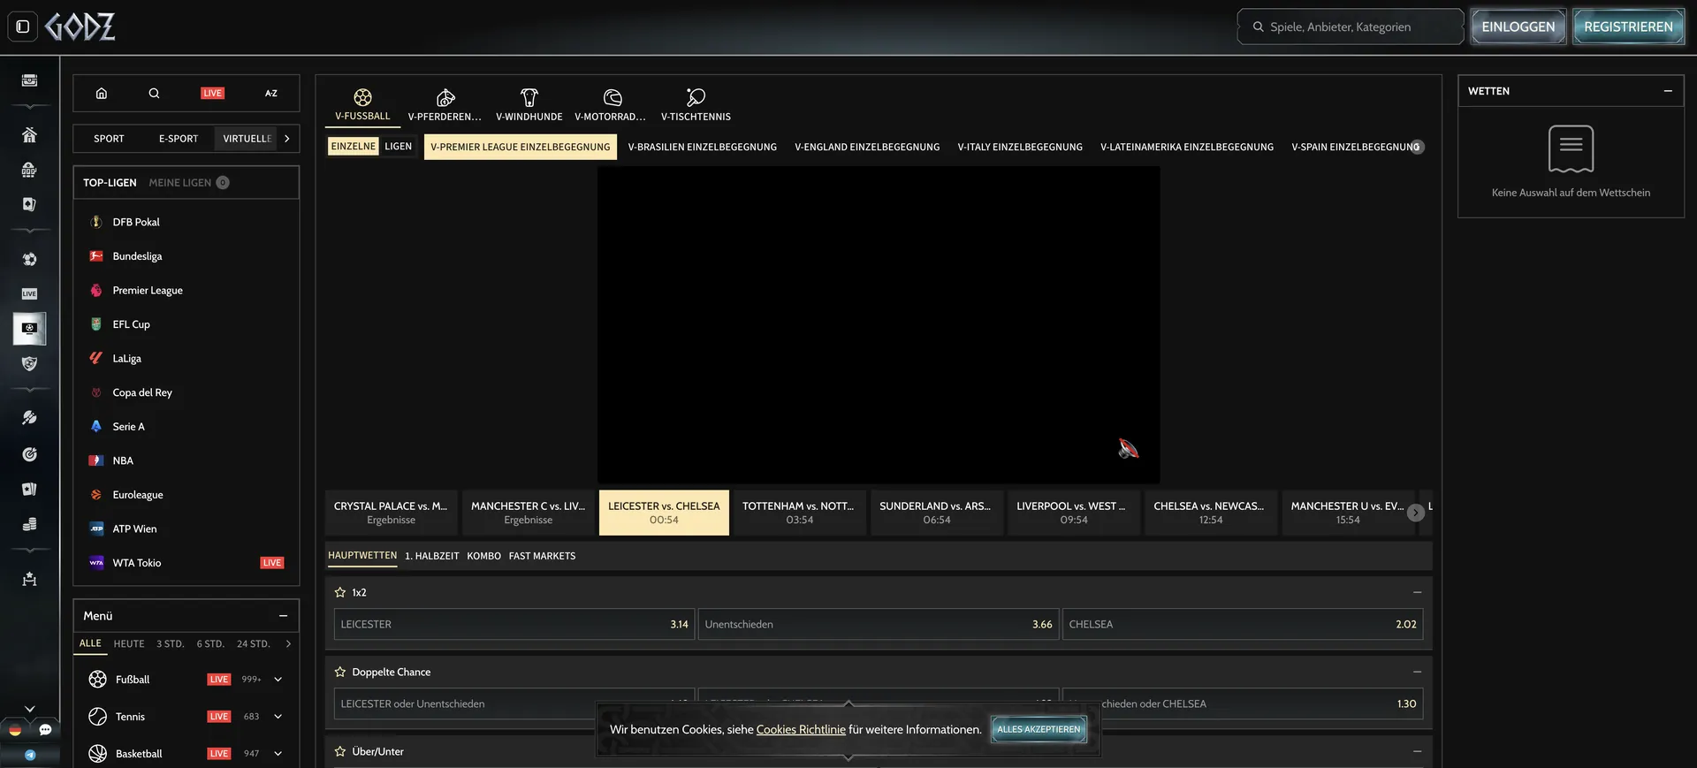This screenshot has height=768, width=1697.
Task: Switch to FAST MARKETS tab
Action: click(542, 556)
